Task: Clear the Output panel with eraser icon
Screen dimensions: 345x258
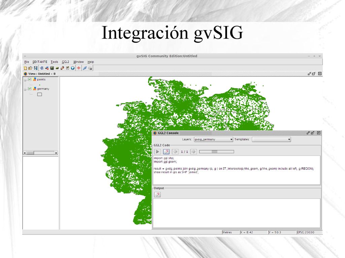Action: click(157, 195)
